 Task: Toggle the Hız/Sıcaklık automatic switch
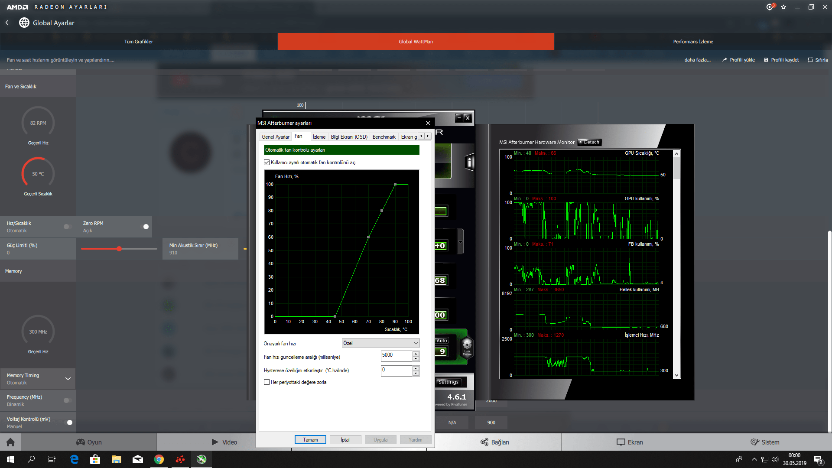(x=67, y=227)
